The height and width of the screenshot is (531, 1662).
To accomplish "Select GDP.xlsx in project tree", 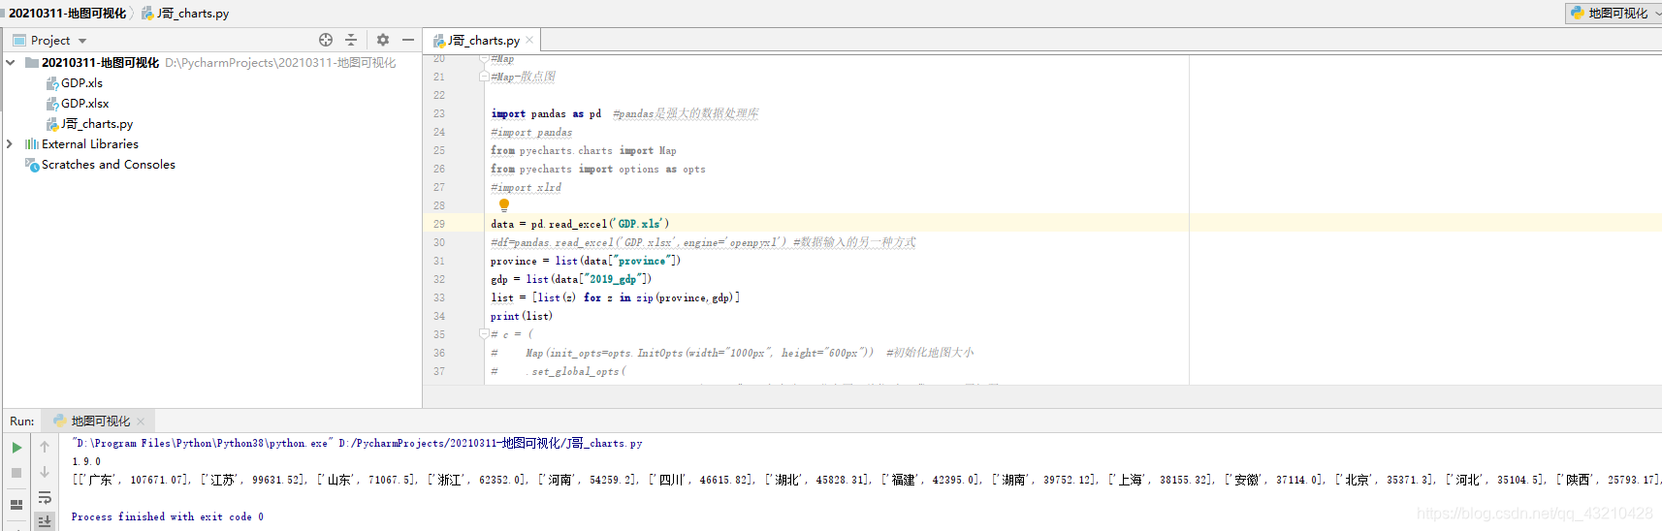I will tap(84, 104).
